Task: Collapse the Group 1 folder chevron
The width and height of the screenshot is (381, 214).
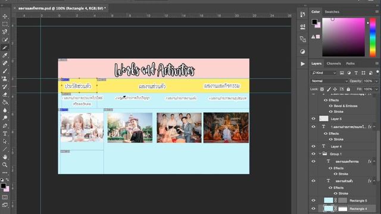Action: (x=320, y=154)
